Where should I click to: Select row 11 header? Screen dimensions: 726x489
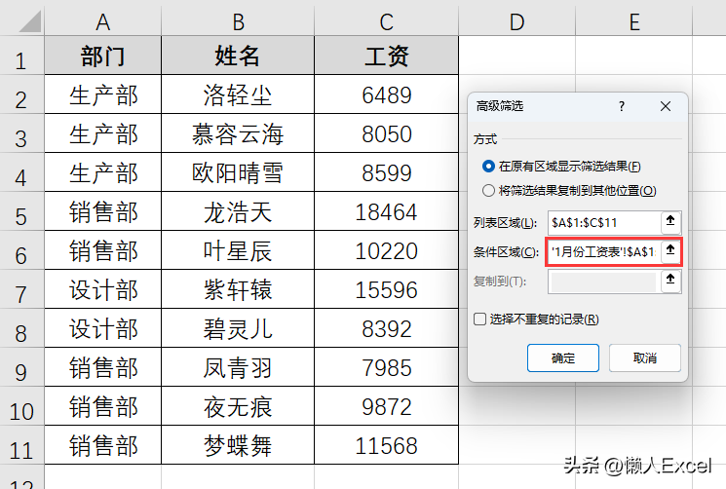(21, 445)
